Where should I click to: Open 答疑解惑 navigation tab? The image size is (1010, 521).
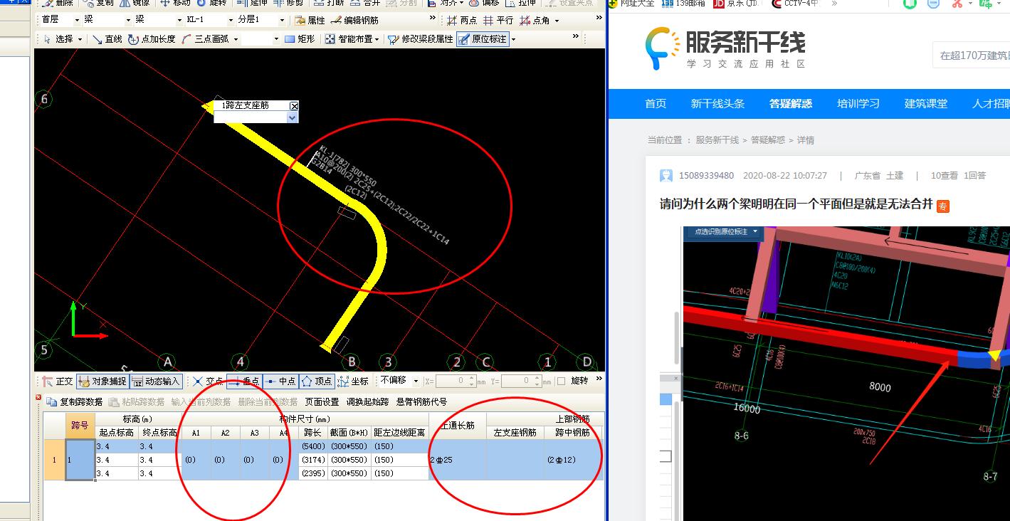pyautogui.click(x=790, y=103)
